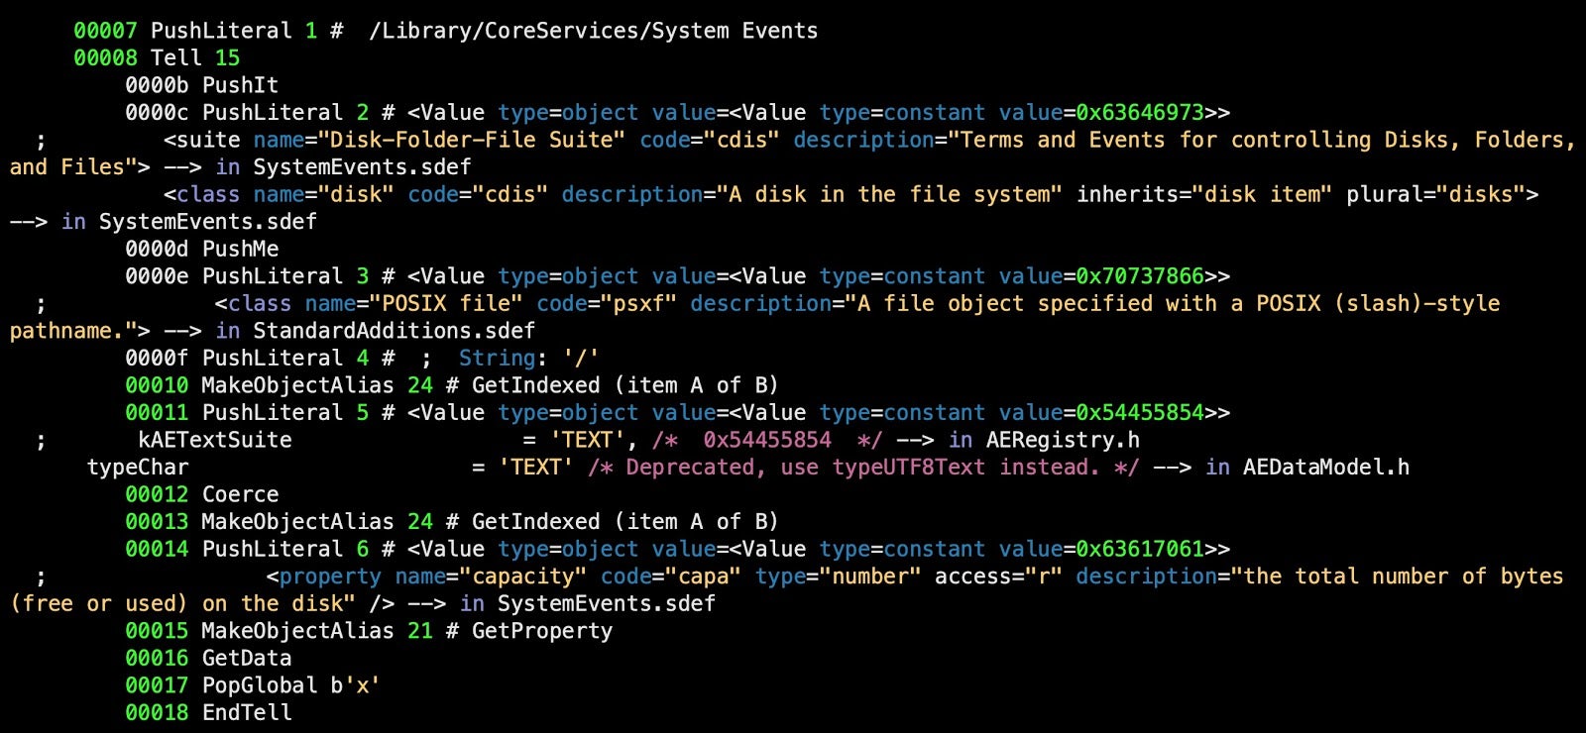Click the PushMe opcode
Image resolution: width=1586 pixels, height=733 pixels.
240,249
